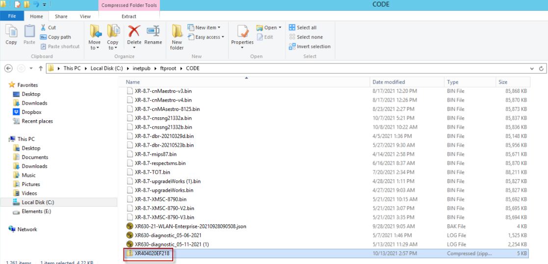Screen dimensions: 548x264
Task: Open the Move to folder button
Action: coord(95,37)
